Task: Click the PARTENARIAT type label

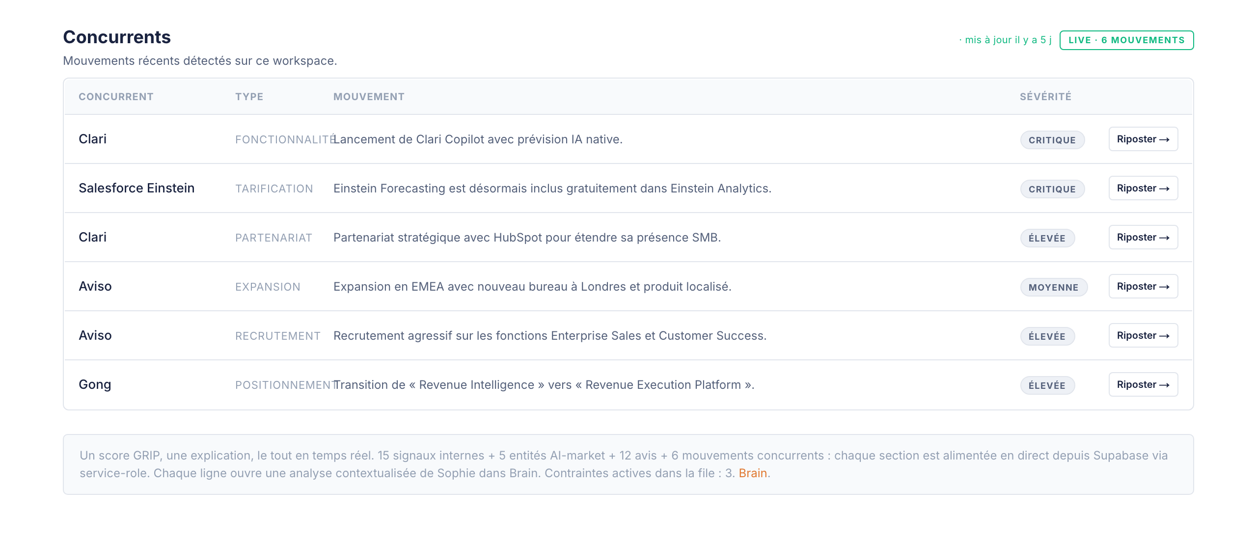Action: [x=273, y=238]
